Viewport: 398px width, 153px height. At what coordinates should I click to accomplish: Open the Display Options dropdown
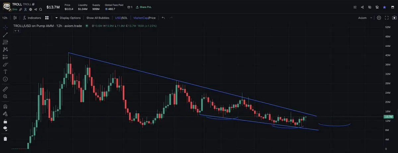click(x=68, y=18)
